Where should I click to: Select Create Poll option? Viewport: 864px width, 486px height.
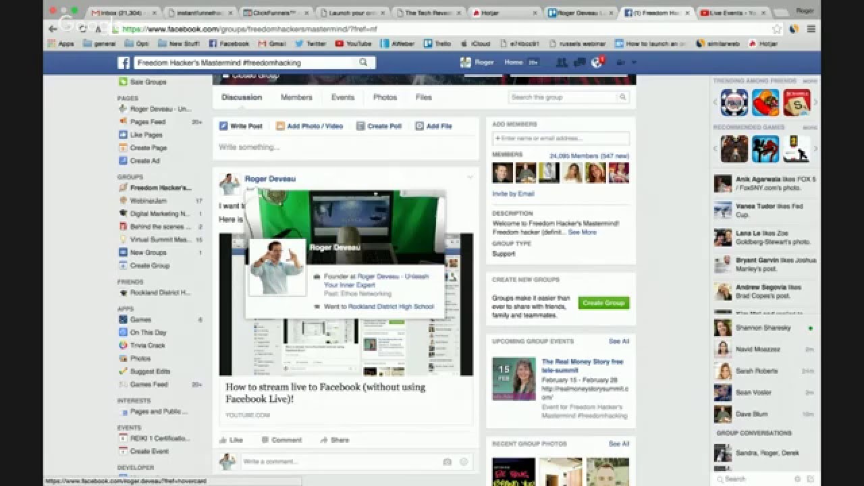[379, 126]
